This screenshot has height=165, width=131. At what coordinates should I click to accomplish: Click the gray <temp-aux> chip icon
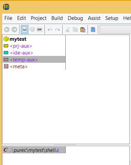click(x=6, y=60)
